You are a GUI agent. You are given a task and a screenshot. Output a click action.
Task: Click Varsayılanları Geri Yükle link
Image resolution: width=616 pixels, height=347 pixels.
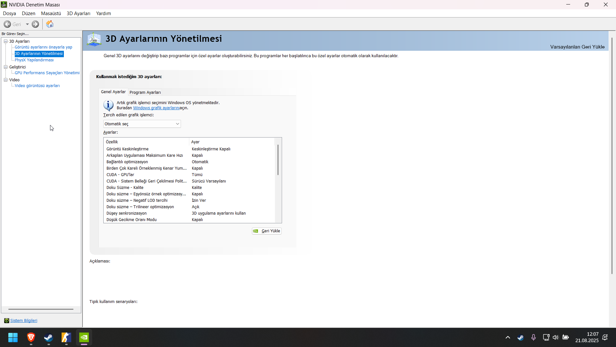[x=577, y=47]
